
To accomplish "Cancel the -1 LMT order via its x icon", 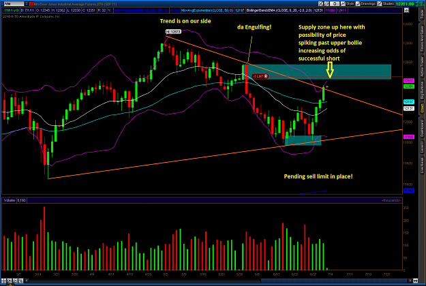I will [266, 76].
